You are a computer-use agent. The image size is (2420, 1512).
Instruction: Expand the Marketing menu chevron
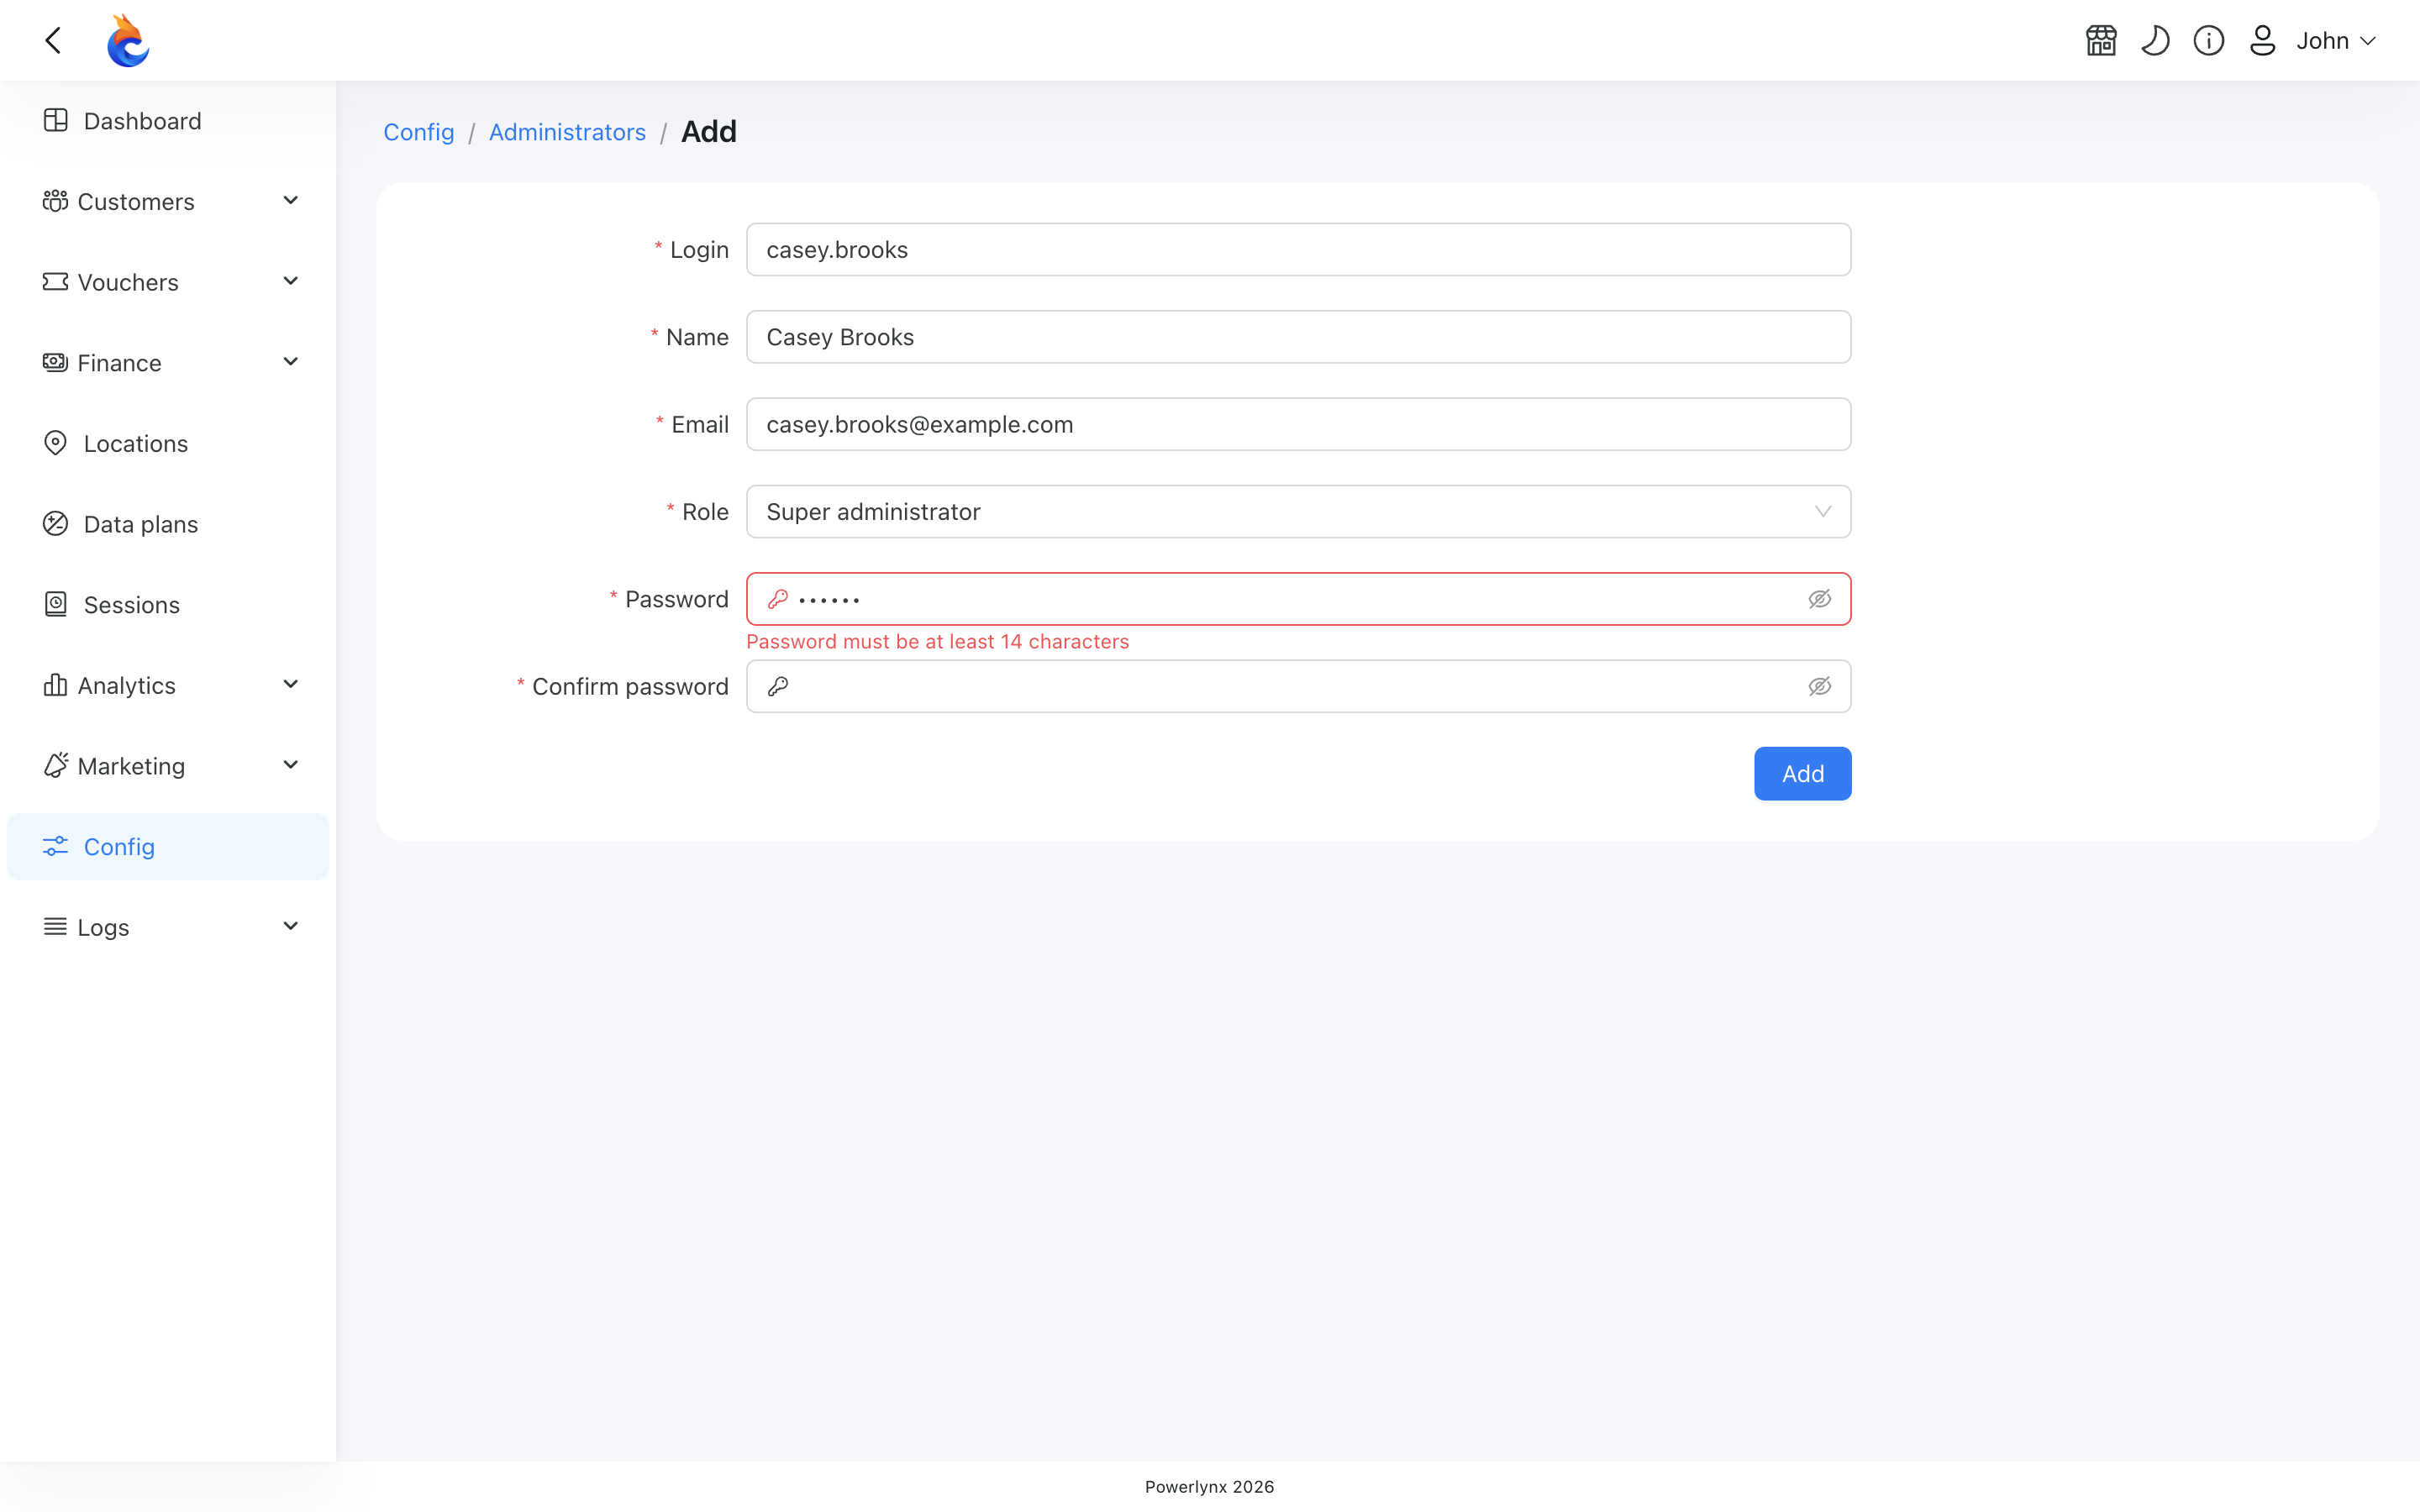point(291,766)
